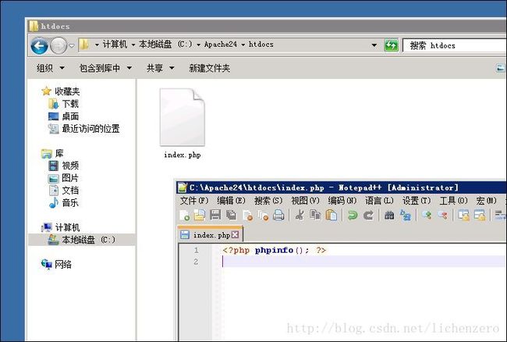Select 图片 library in navigation pane

pos(70,178)
